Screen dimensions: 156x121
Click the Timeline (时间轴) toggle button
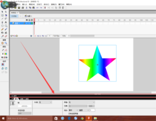click(14, 16)
